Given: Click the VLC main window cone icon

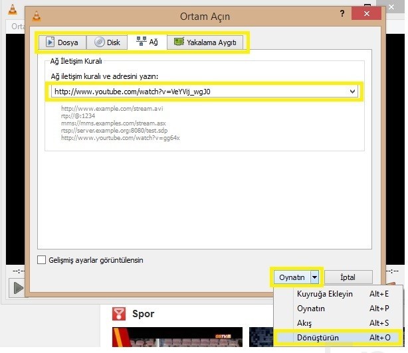Looking at the screenshot, I should (x=13, y=9).
